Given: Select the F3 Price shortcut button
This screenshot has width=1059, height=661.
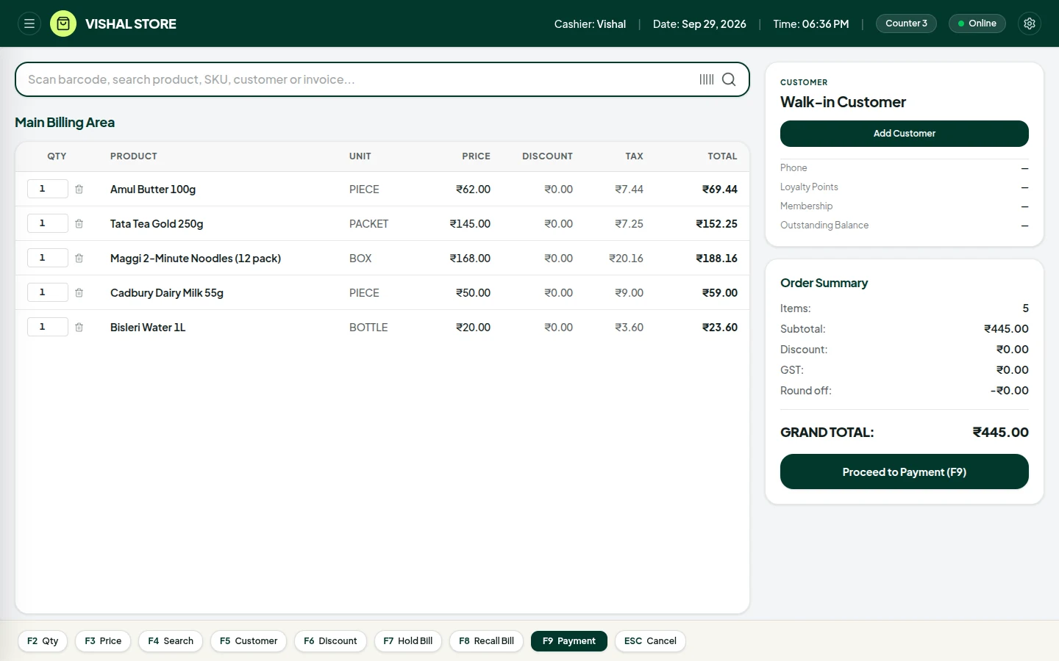Looking at the screenshot, I should coord(103,641).
